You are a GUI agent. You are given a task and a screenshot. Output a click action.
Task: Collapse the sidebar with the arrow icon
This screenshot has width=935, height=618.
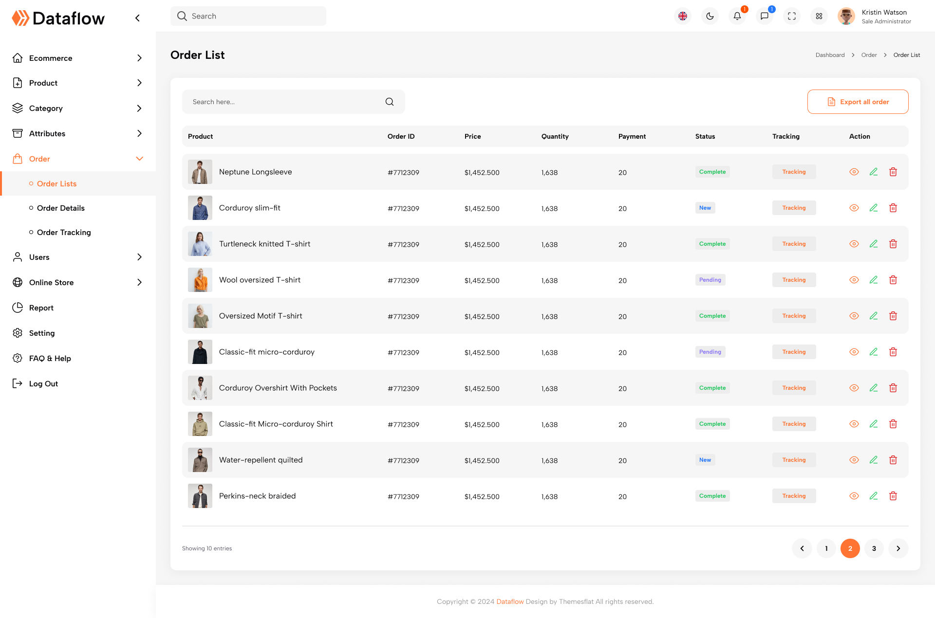137,18
